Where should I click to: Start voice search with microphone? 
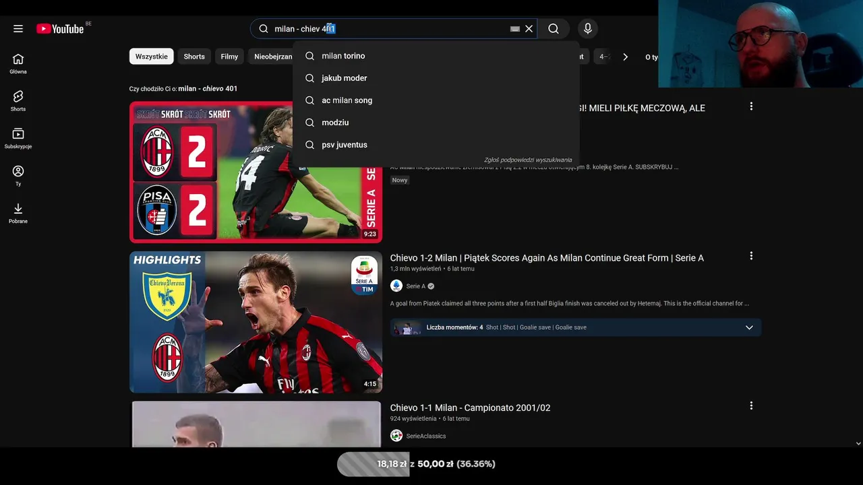tap(588, 29)
